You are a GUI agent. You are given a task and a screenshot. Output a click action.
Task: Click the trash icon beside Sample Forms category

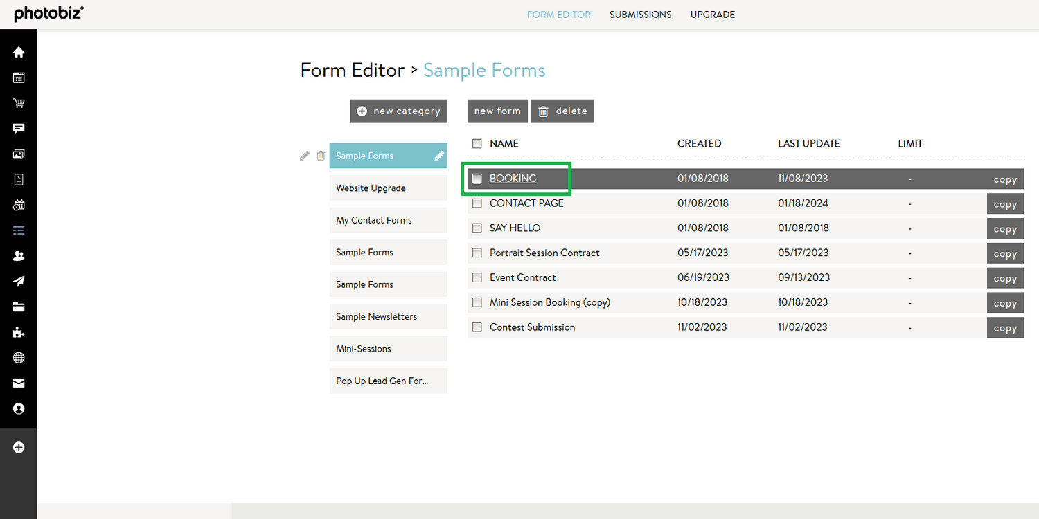[321, 156]
